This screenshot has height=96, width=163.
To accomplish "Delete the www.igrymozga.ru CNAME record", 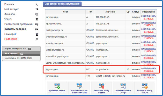I will point(149,45).
